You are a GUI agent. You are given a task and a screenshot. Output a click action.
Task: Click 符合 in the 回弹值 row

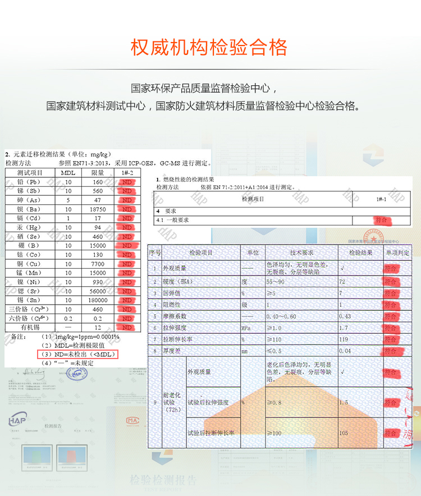(x=391, y=293)
